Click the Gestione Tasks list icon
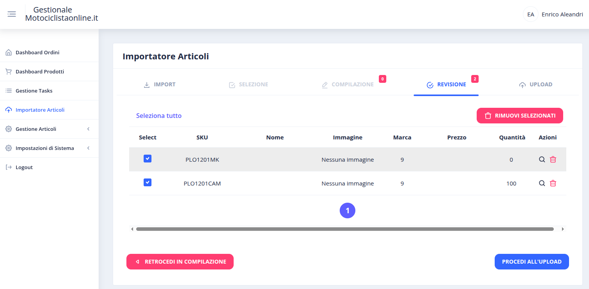The height and width of the screenshot is (289, 589). tap(8, 90)
